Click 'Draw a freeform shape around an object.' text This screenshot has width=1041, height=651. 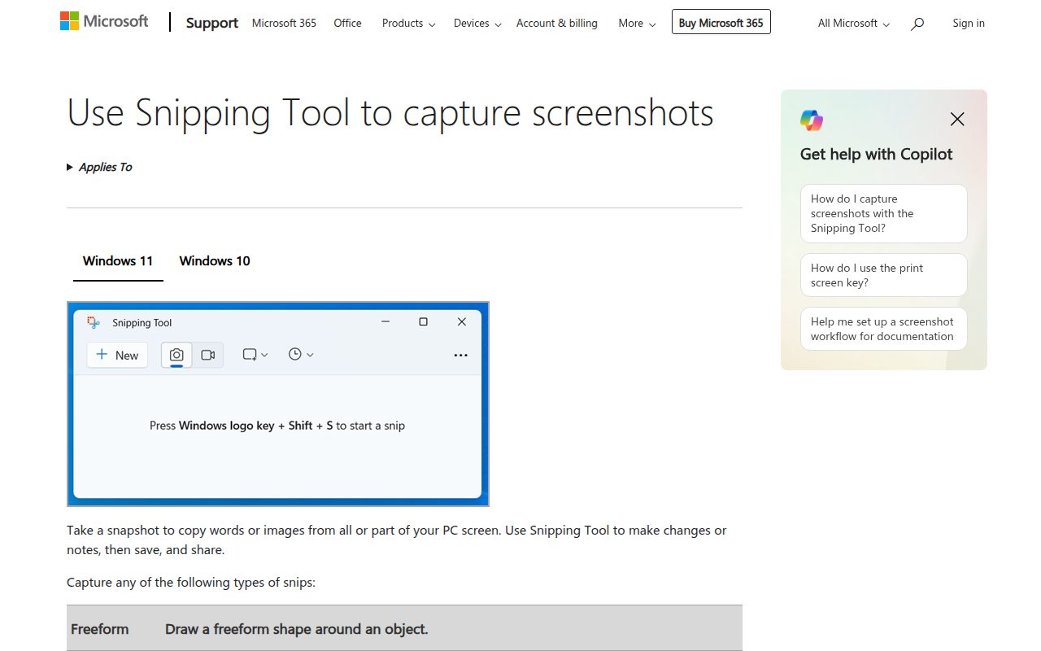(x=297, y=629)
